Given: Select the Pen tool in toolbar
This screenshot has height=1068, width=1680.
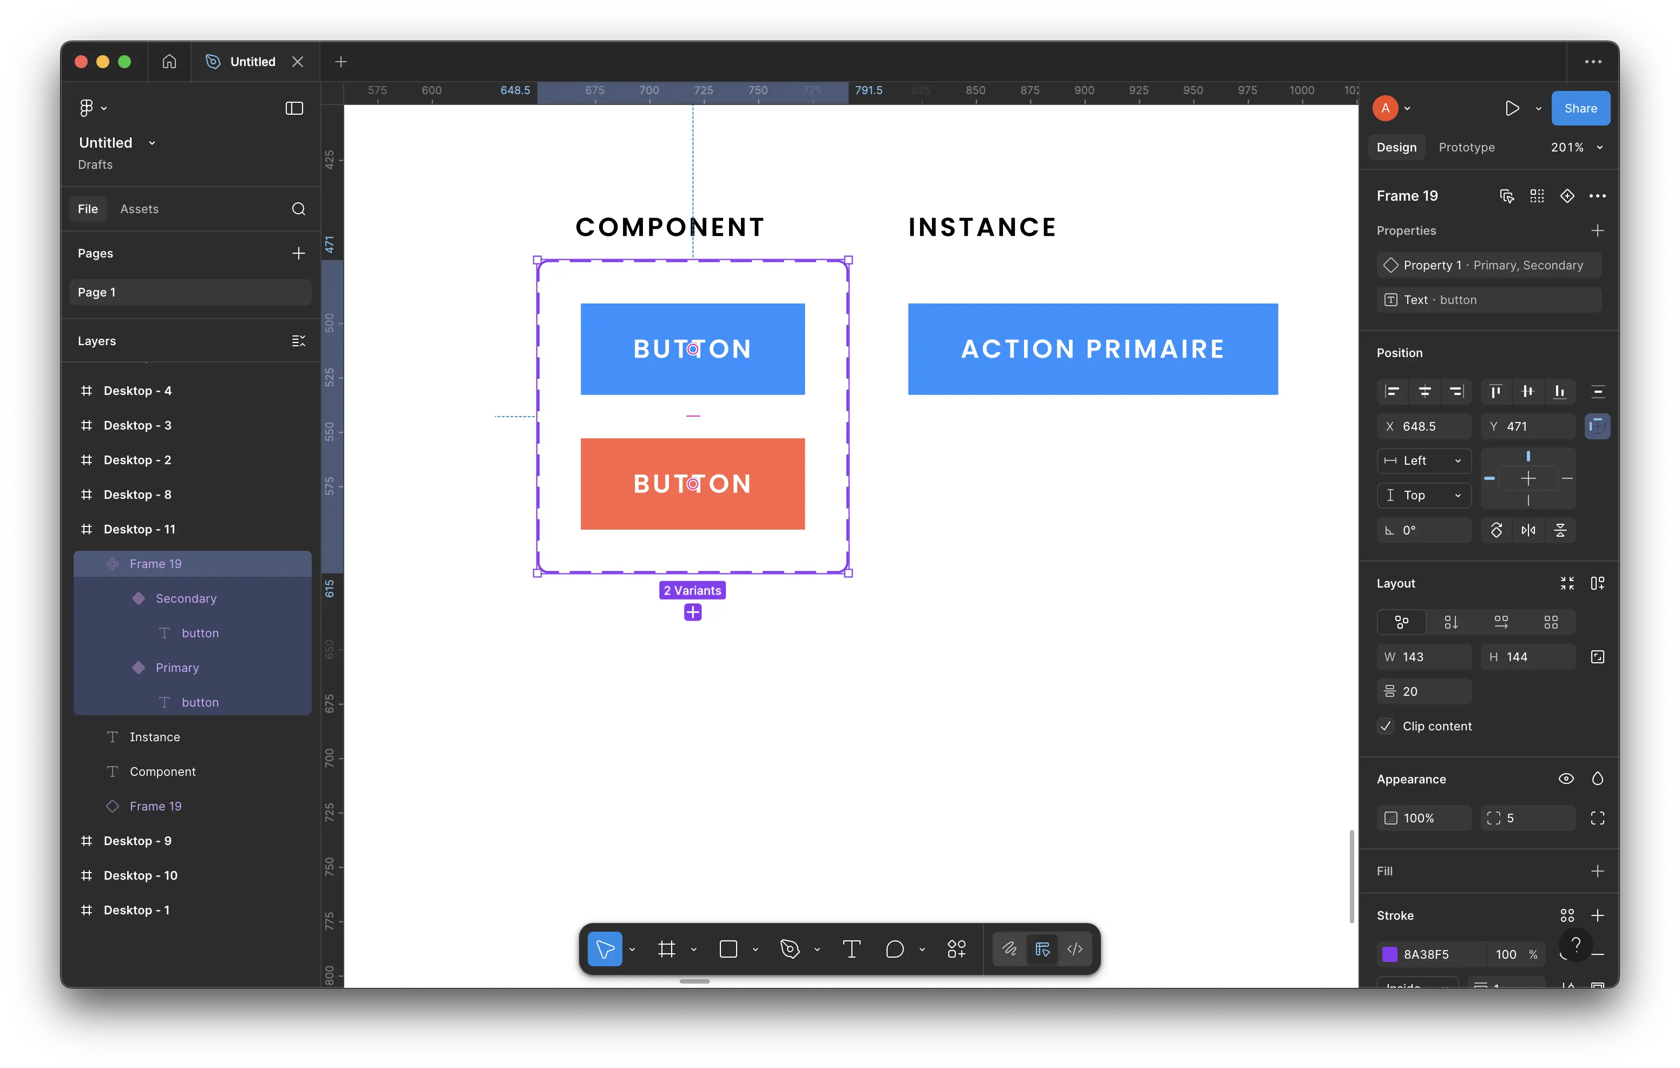Looking at the screenshot, I should point(790,949).
